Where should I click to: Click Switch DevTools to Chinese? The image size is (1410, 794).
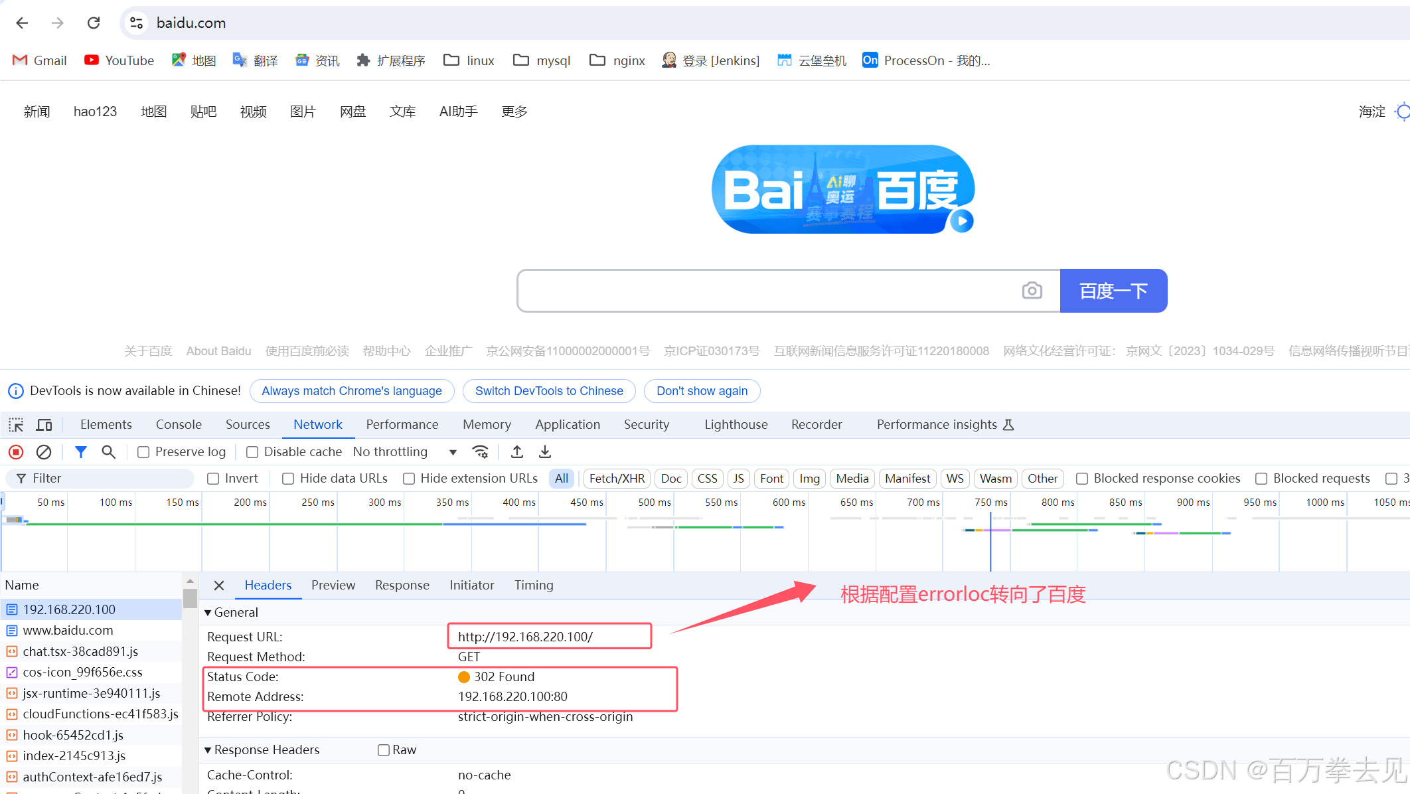tap(549, 391)
